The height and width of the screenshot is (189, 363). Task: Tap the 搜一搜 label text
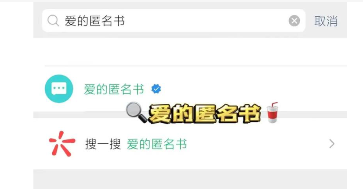103,144
